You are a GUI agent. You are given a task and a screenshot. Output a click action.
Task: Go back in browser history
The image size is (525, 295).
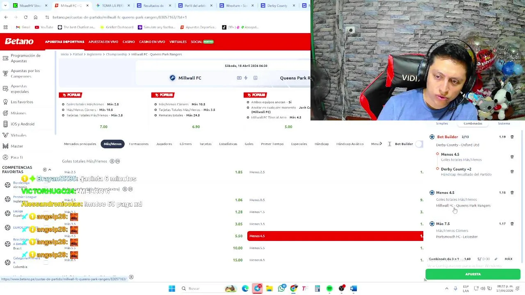pyautogui.click(x=6, y=17)
